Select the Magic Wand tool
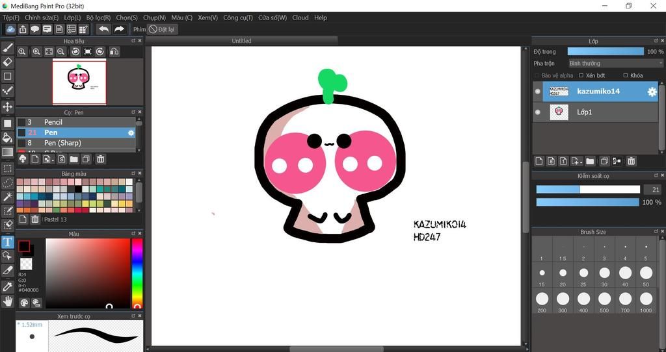The image size is (666, 352). click(x=7, y=196)
